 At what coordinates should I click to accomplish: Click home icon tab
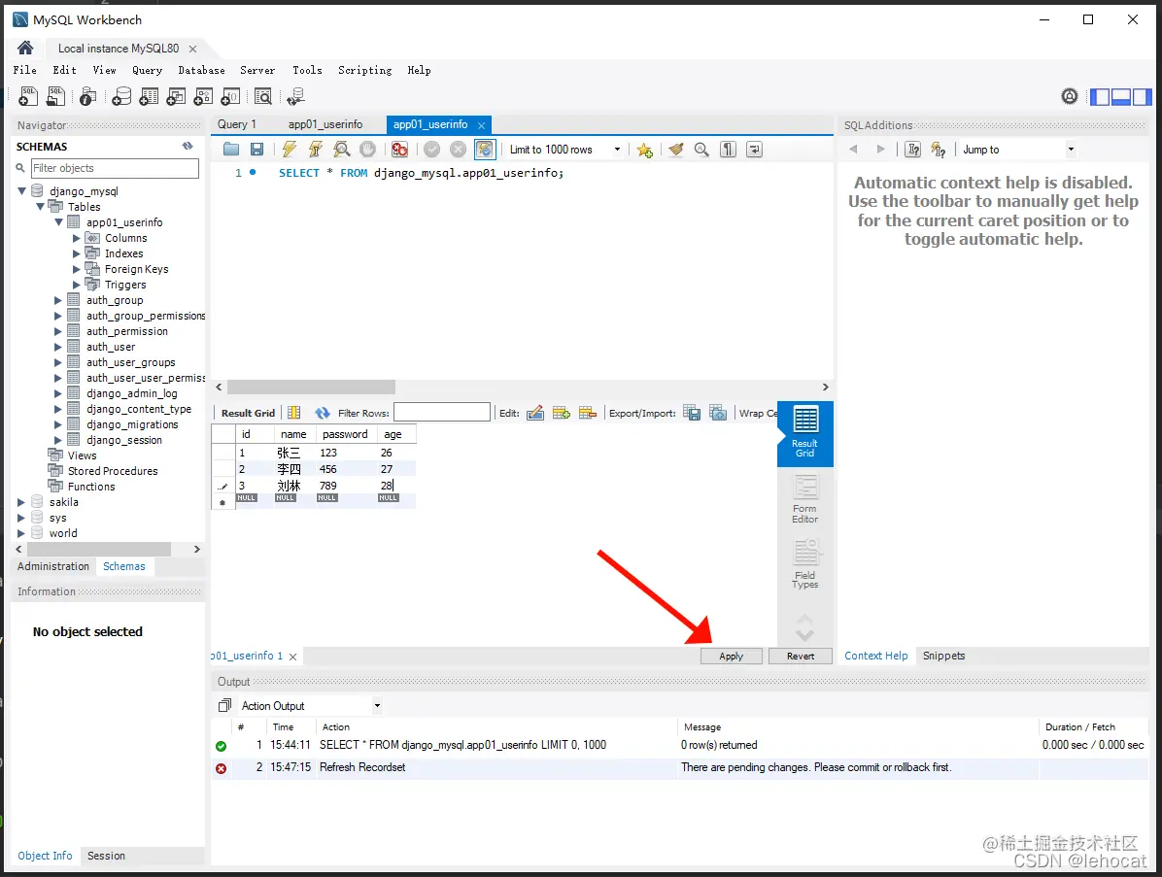pyautogui.click(x=25, y=49)
